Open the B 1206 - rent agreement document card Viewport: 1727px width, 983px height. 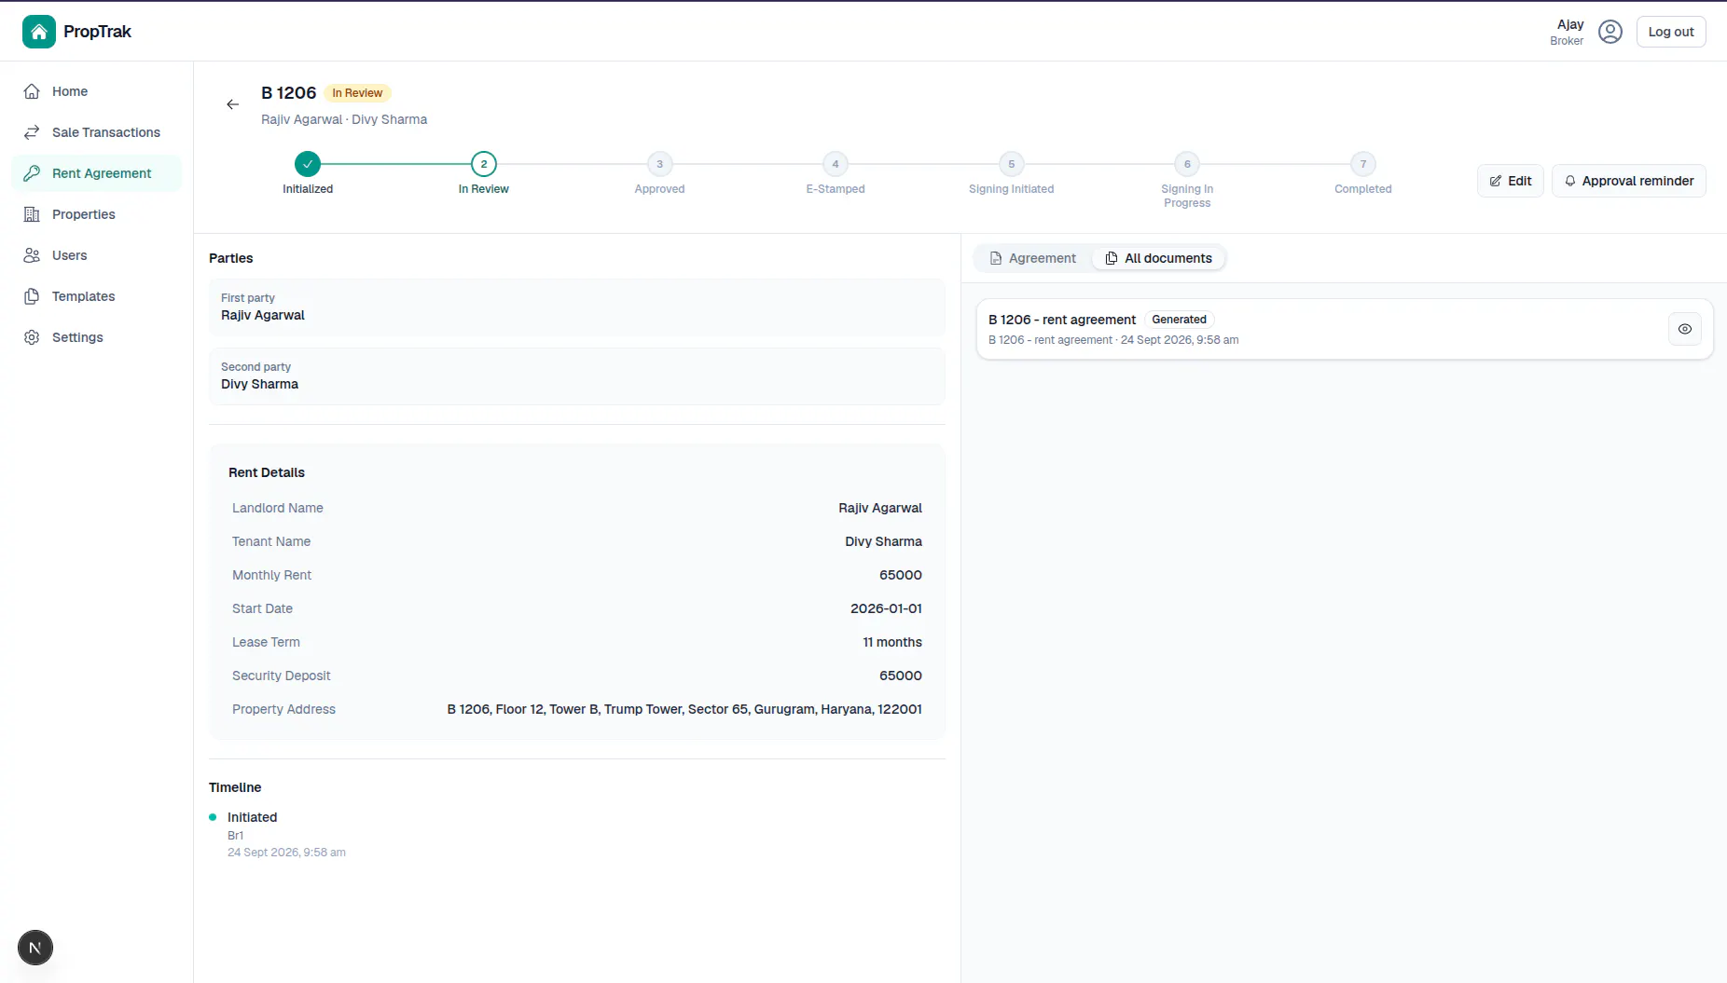pos(1344,329)
